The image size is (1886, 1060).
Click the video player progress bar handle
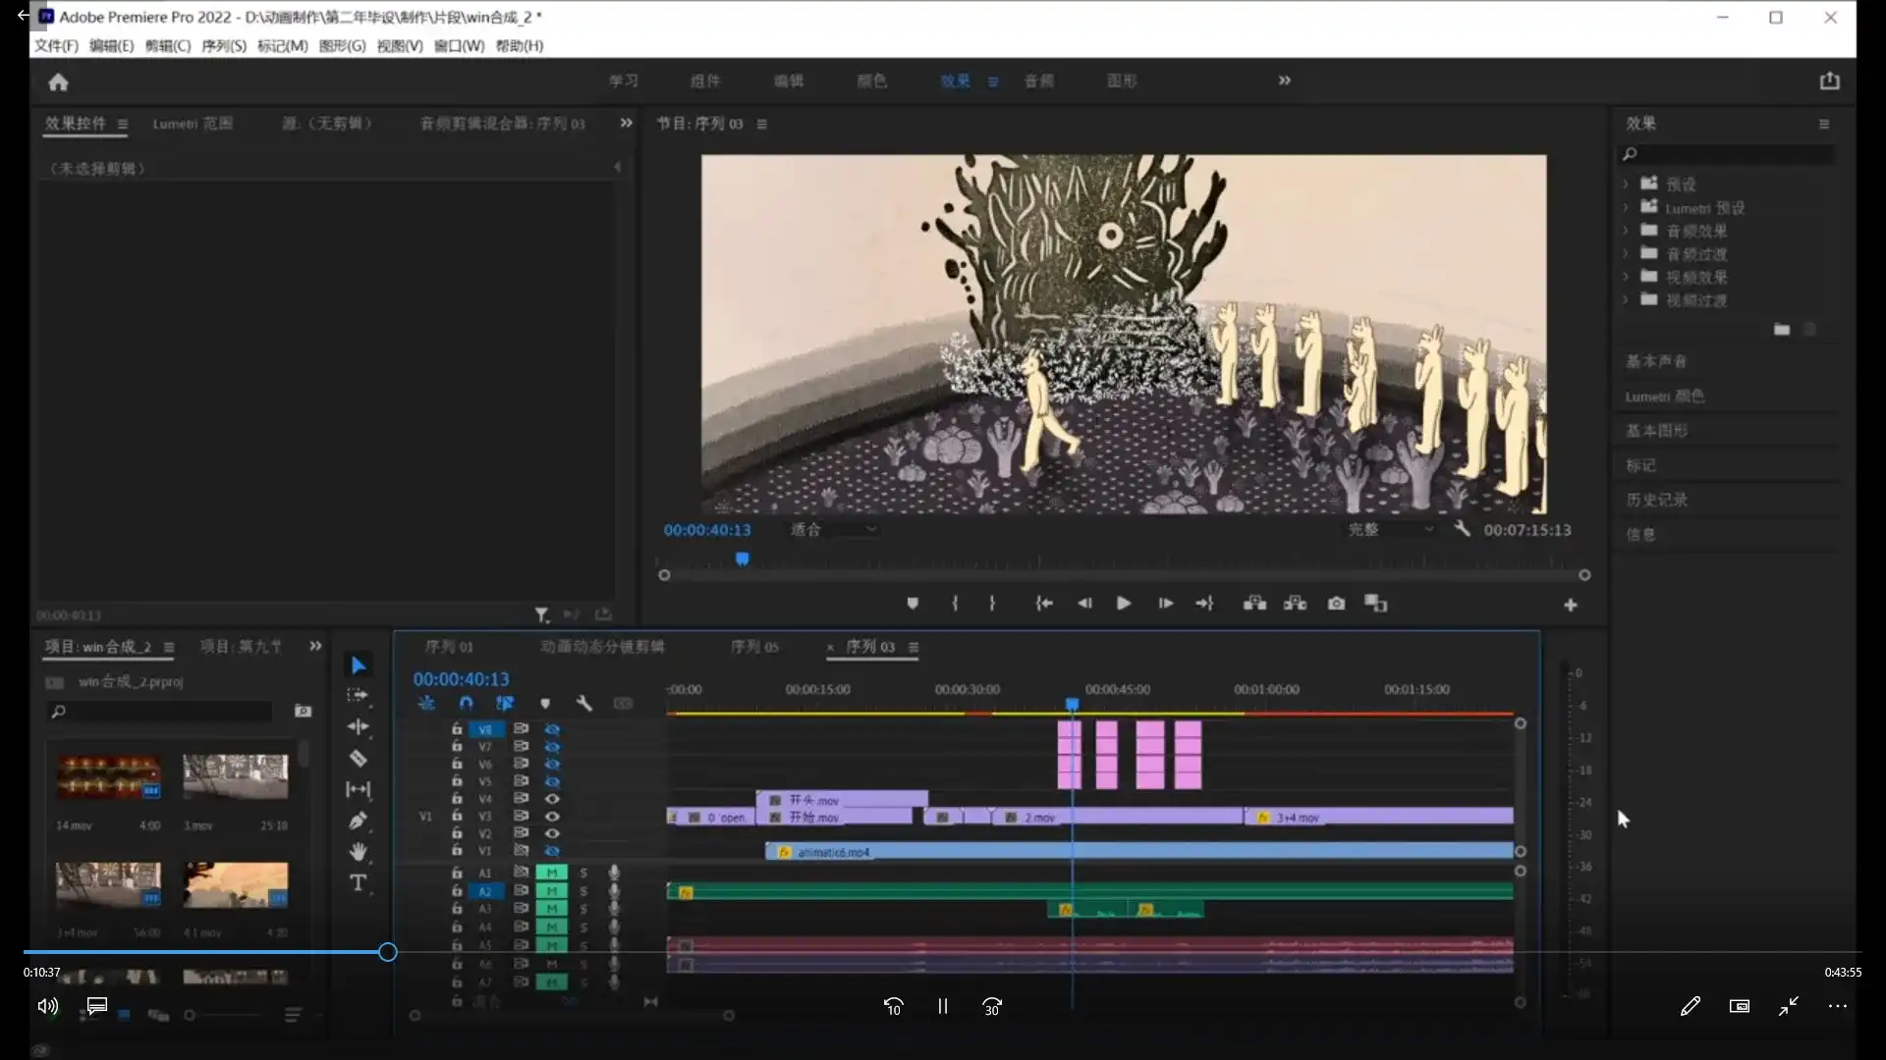(x=388, y=952)
